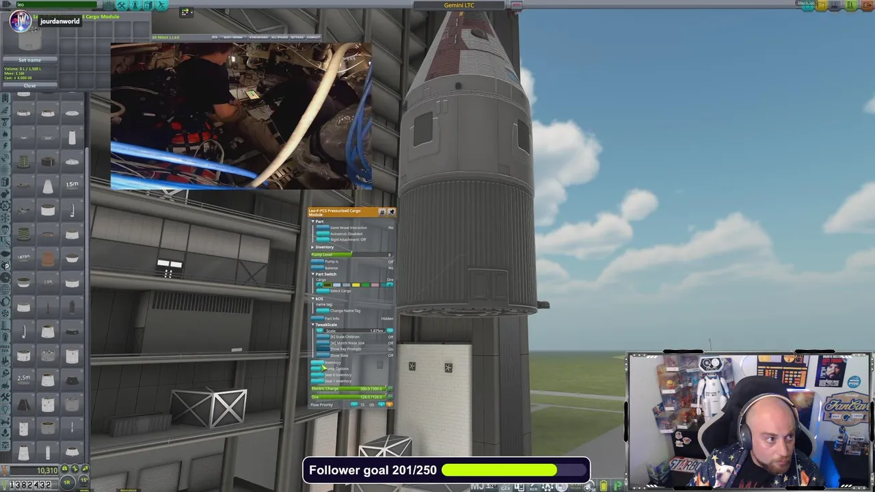
Task: Close the cargo module inventory panel
Action: pyautogui.click(x=29, y=85)
